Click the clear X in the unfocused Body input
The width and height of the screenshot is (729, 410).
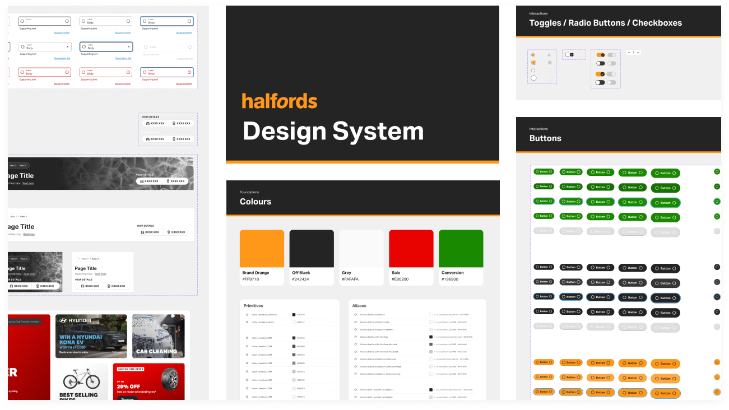click(x=68, y=47)
